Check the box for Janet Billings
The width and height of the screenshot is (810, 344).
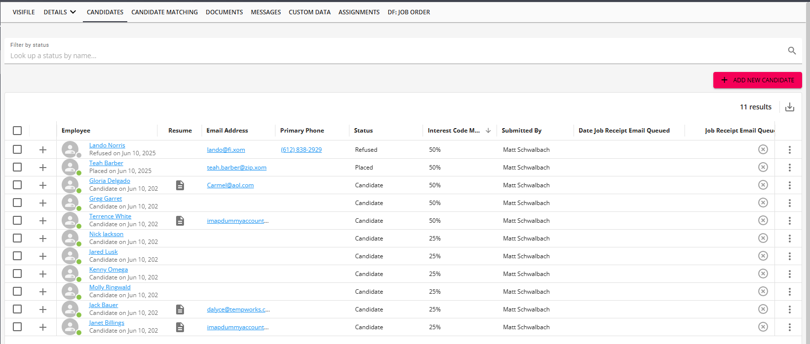tap(17, 327)
